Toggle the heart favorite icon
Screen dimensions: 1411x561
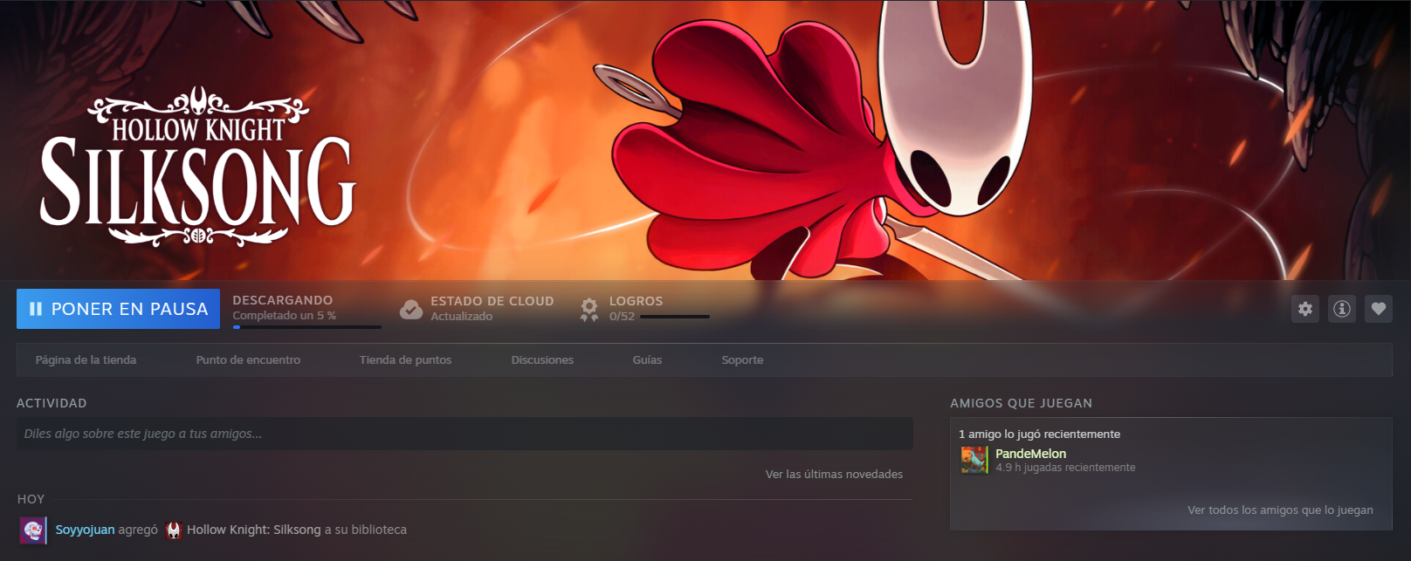point(1378,309)
